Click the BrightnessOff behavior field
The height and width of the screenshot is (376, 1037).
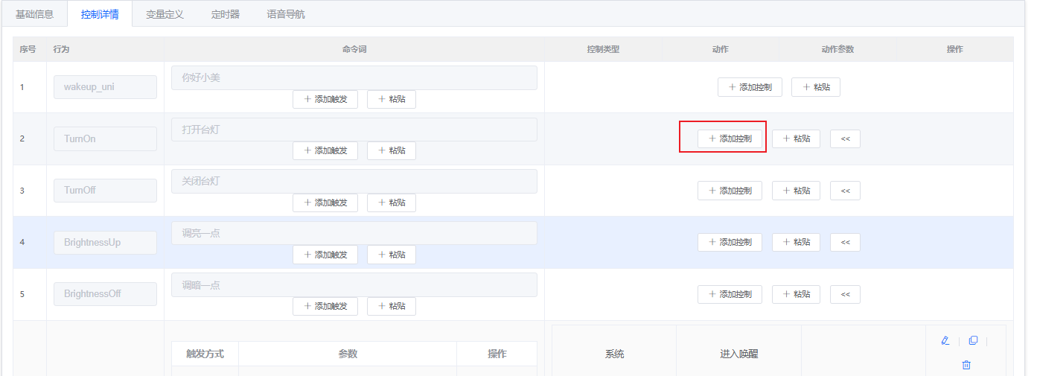pos(105,294)
